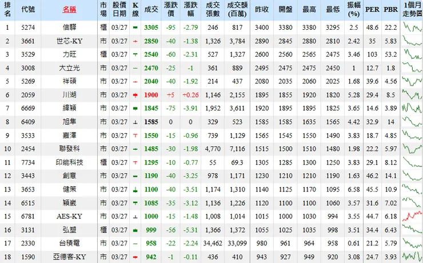
Task: View the 1-month trend chart for 台積電
Action: point(412,243)
